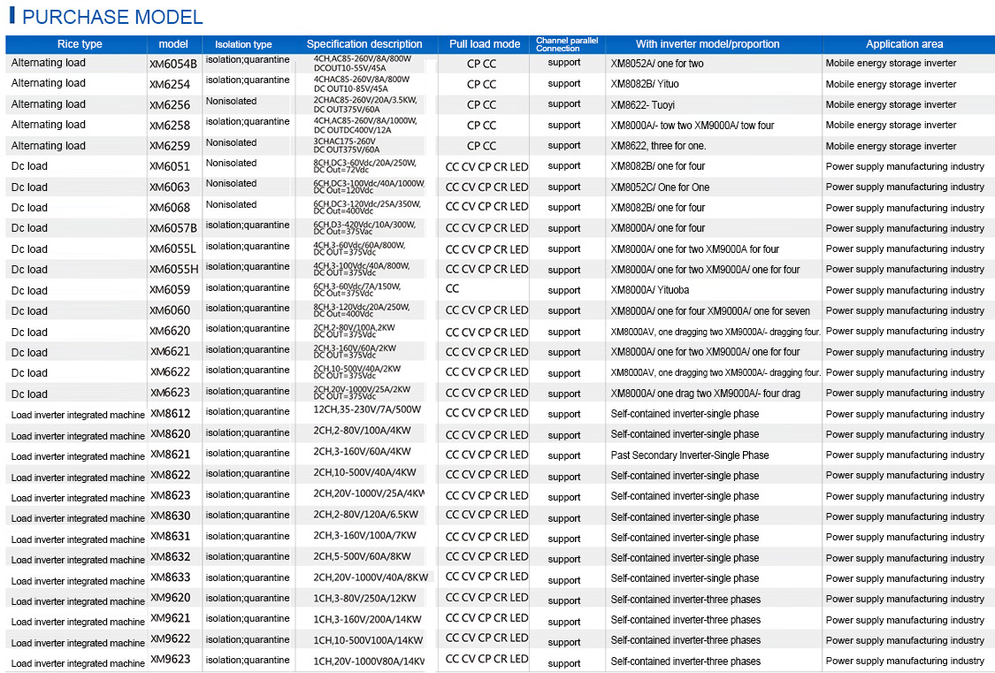
Task: Select model cell XM6259
Action: pyautogui.click(x=170, y=146)
